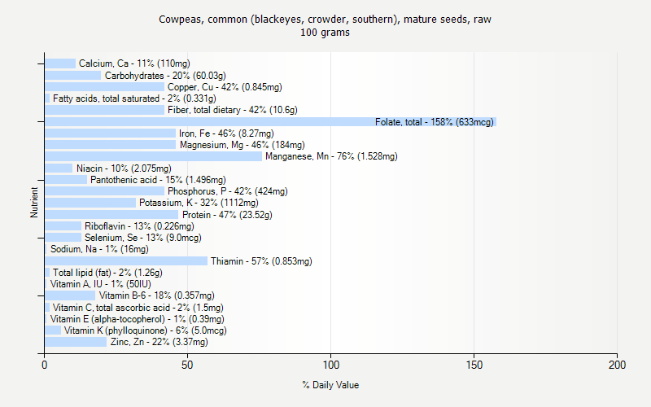The width and height of the screenshot is (651, 407).
Task: Click the x-axis tick label 0
Action: [45, 365]
